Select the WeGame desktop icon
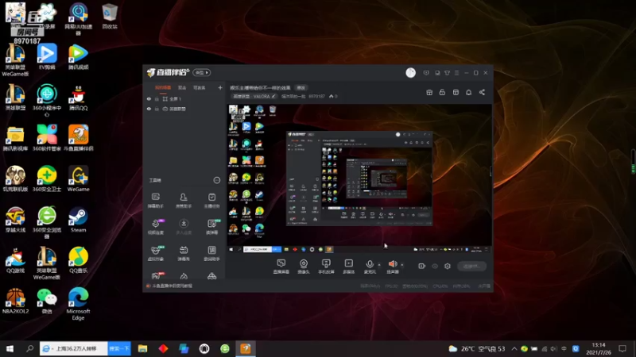 (x=78, y=178)
